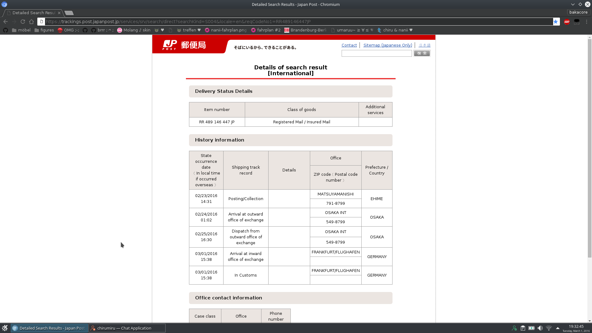
Task: Open the dark extension icon beside Adblock
Action: (x=577, y=22)
